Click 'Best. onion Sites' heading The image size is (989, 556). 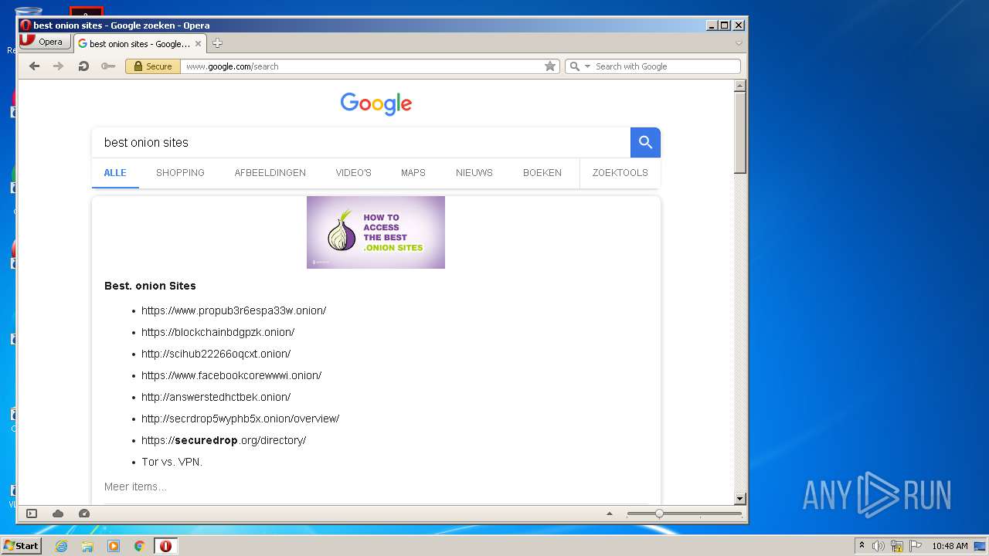(x=150, y=286)
